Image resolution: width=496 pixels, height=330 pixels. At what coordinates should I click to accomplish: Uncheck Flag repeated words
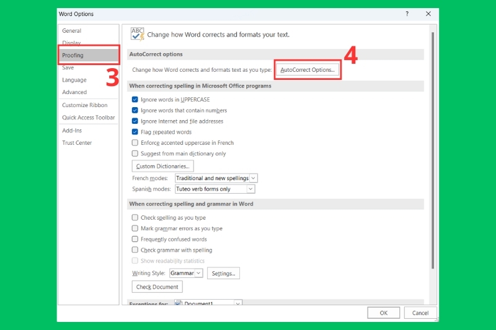click(x=135, y=132)
